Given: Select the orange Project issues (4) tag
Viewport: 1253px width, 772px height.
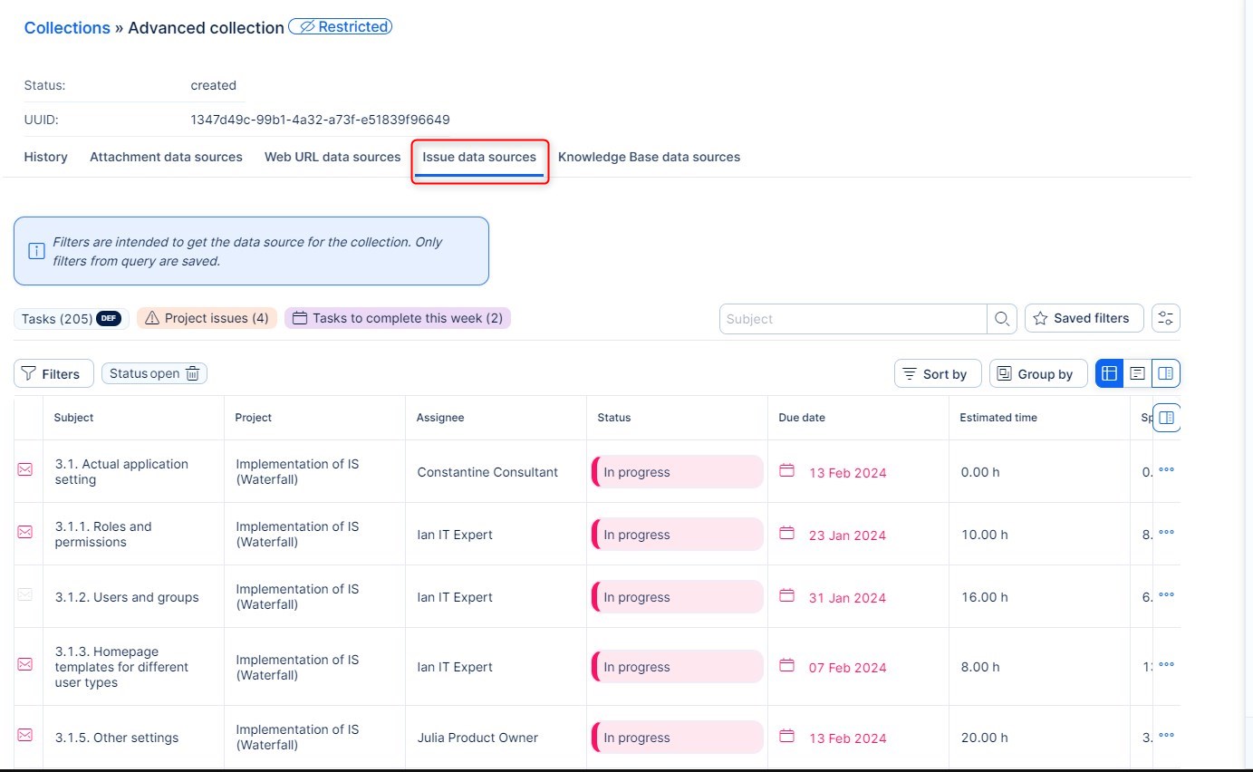Looking at the screenshot, I should pos(207,319).
